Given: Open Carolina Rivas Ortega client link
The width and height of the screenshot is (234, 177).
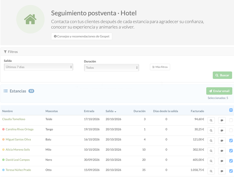Looking at the screenshot, I should click(20, 129).
